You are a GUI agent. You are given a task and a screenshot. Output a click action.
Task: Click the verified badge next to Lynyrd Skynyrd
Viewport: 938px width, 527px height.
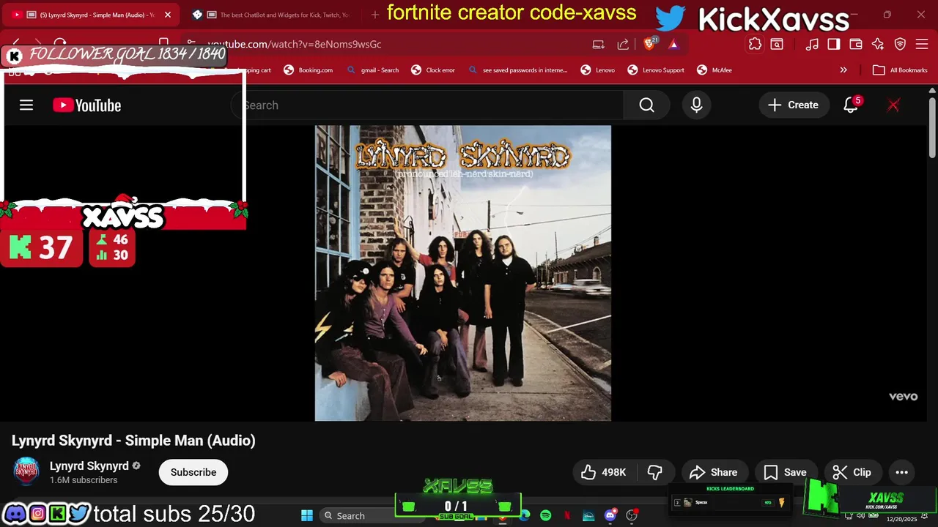click(x=136, y=466)
